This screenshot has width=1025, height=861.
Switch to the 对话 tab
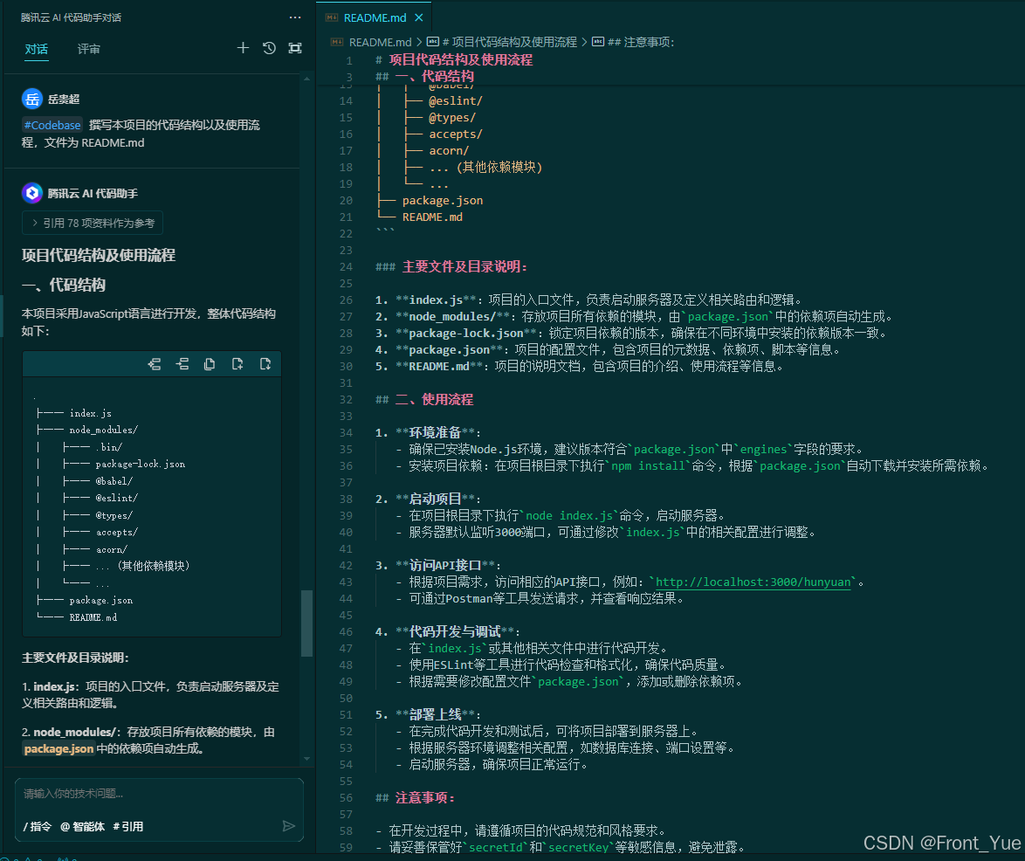coord(36,49)
